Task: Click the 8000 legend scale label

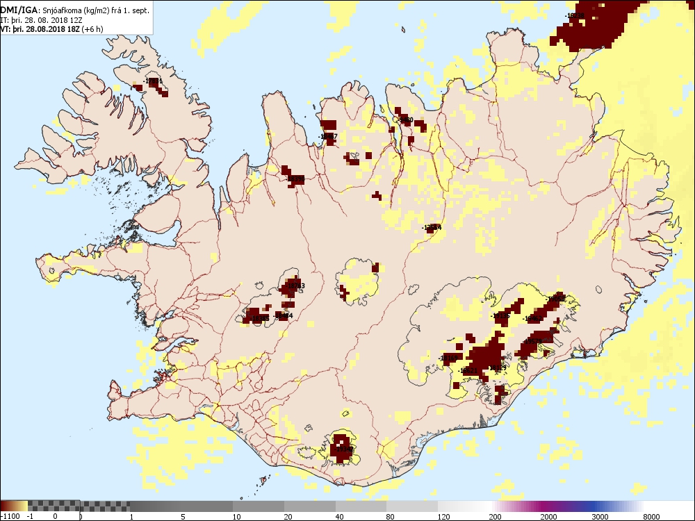Action: (x=652, y=516)
